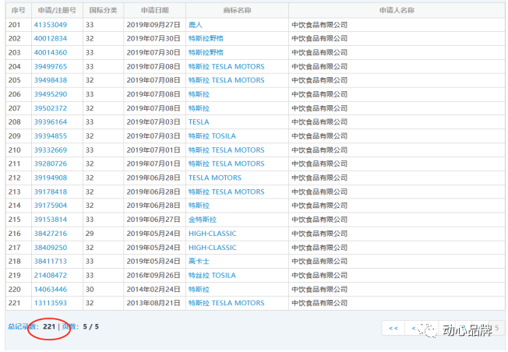Viewport: 508px width, 352px height.
Task: Select class 29 in row 216
Action: tap(90, 234)
